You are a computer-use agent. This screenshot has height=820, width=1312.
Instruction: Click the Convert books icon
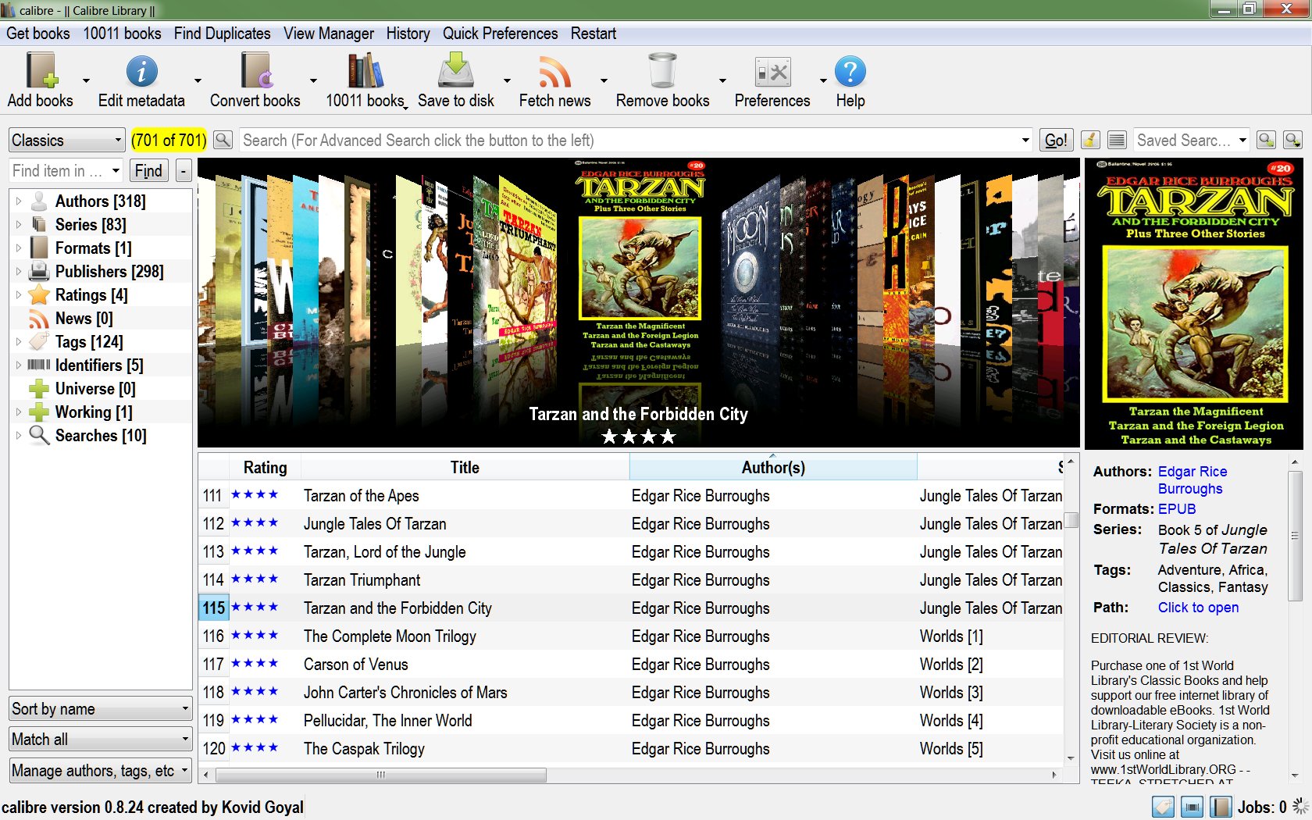pyautogui.click(x=255, y=71)
